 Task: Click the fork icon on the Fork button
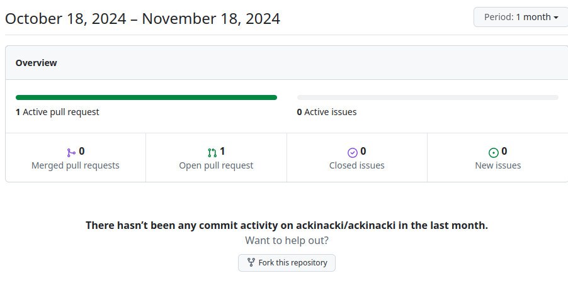coord(251,263)
